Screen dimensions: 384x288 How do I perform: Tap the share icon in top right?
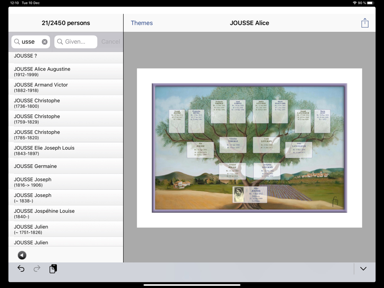(364, 23)
